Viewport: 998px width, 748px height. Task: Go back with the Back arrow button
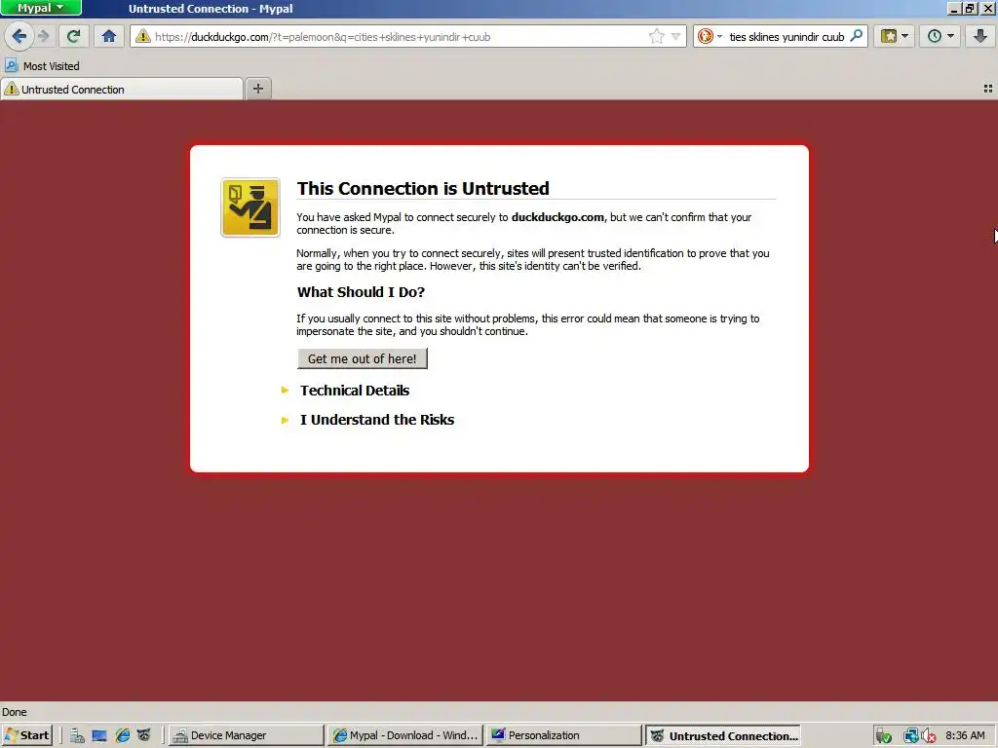pos(19,36)
